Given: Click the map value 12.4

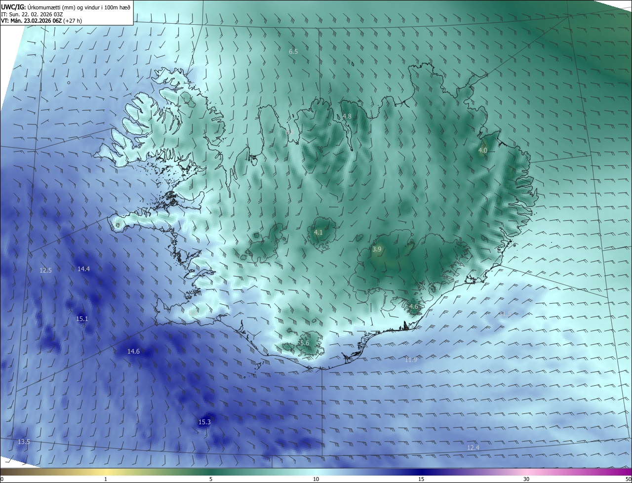Looking at the screenshot, I should tap(473, 447).
